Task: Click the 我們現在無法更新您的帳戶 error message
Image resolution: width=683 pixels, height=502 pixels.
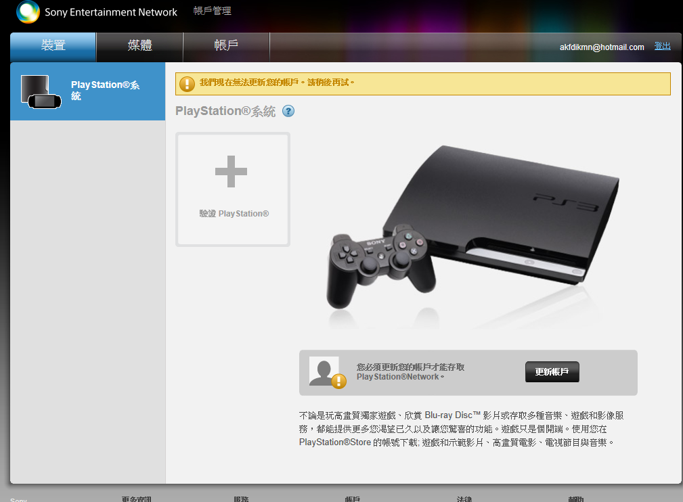Action: coord(277,83)
